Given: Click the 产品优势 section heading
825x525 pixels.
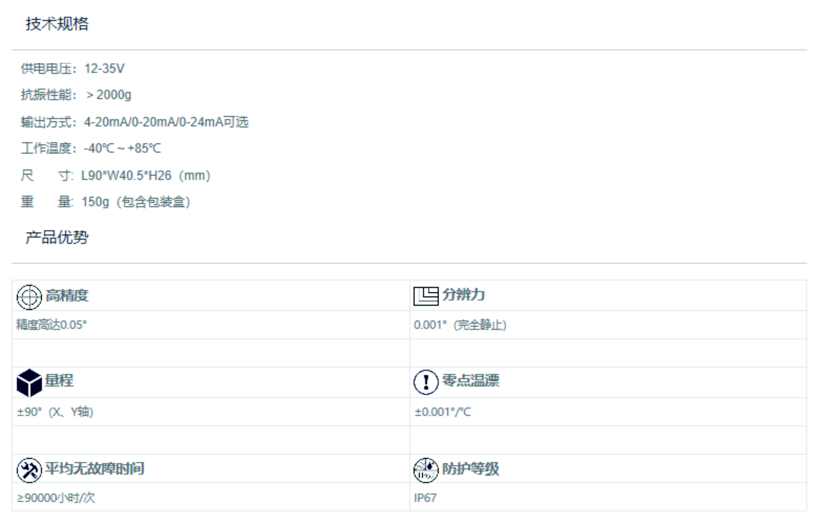Looking at the screenshot, I should 57,237.
